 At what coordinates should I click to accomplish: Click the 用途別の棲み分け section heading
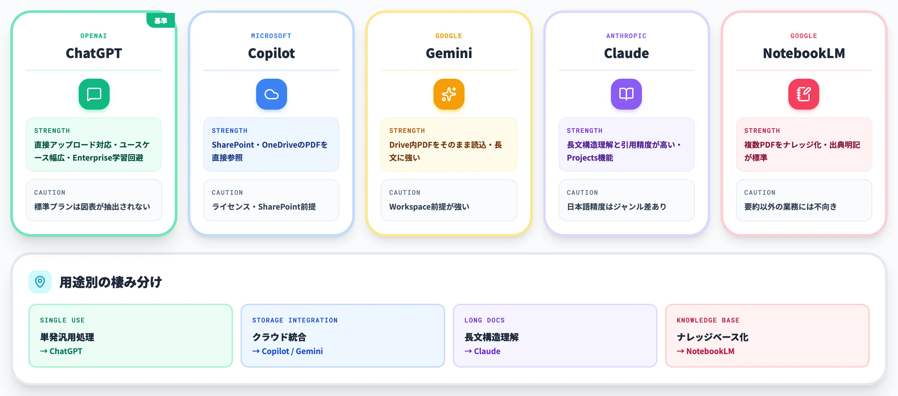111,282
